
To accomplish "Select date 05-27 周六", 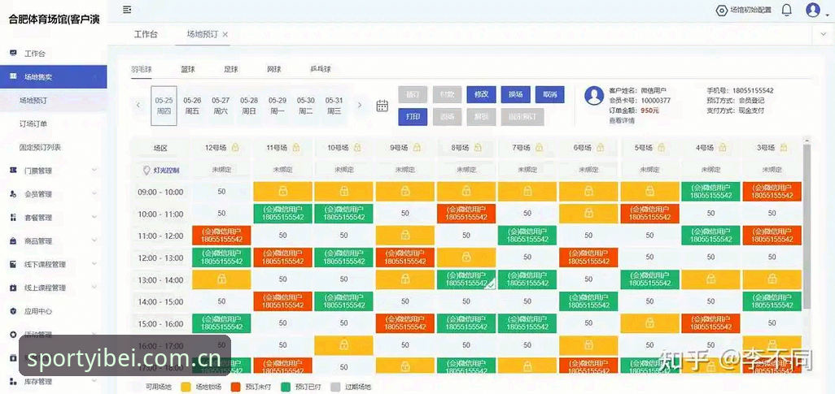I will pyautogui.click(x=221, y=106).
